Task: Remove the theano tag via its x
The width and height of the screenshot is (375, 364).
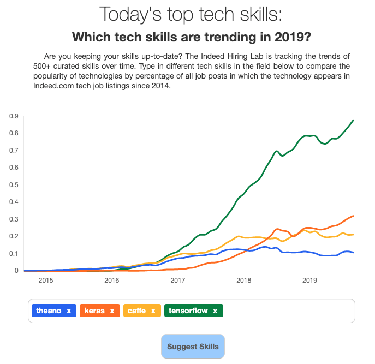Action: (x=69, y=311)
